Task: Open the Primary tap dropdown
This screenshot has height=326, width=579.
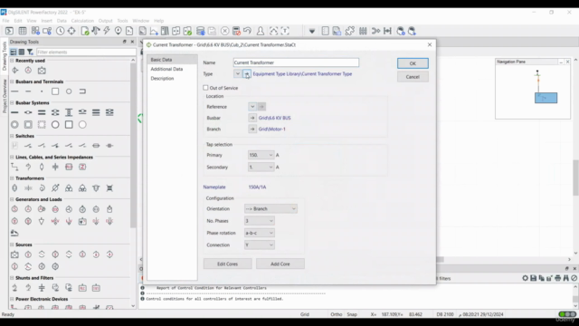Action: click(x=271, y=155)
